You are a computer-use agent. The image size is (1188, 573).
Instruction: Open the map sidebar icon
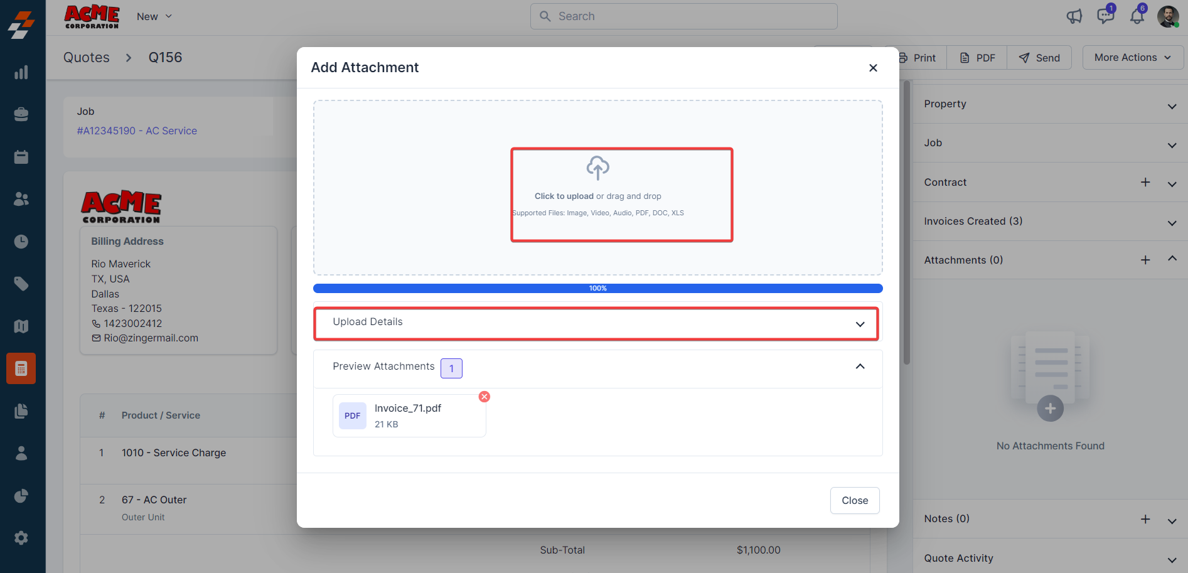click(x=21, y=326)
